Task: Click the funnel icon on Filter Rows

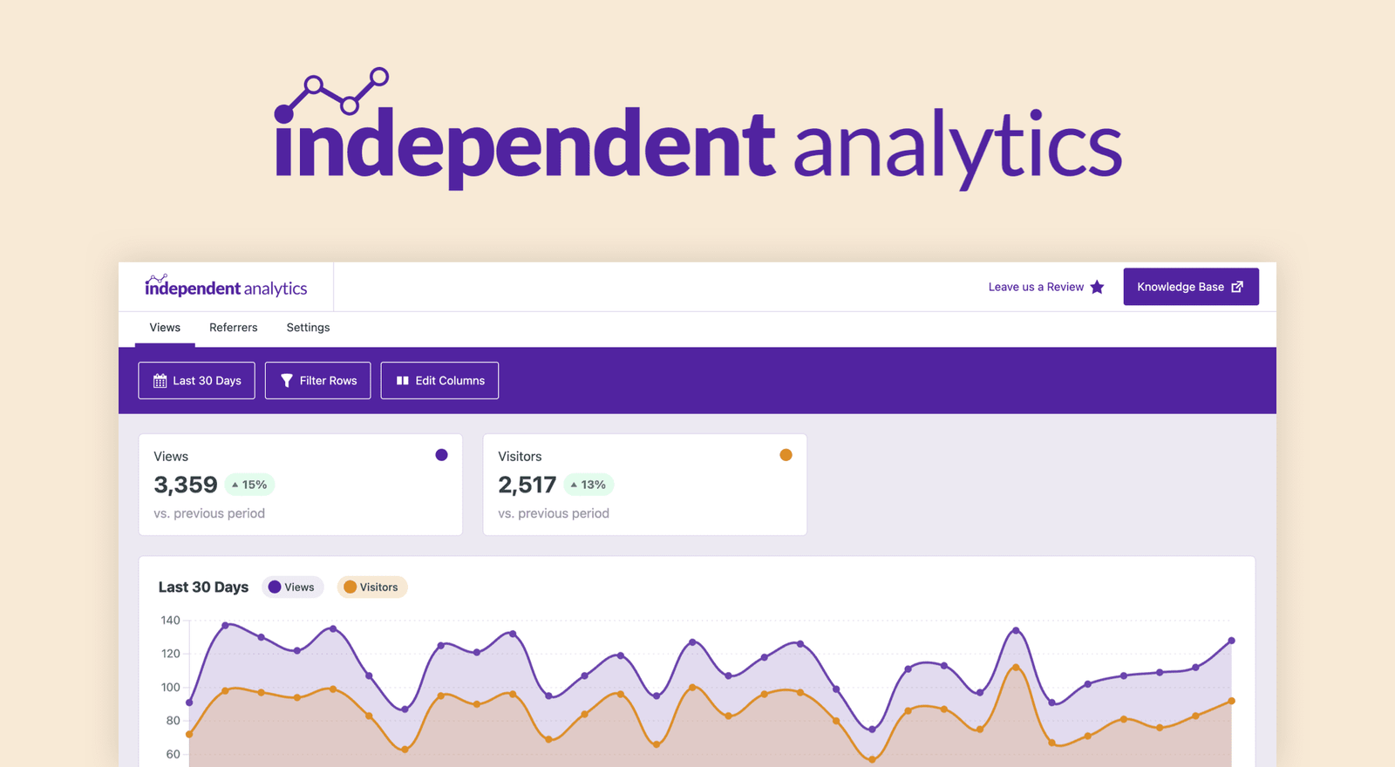Action: point(287,381)
